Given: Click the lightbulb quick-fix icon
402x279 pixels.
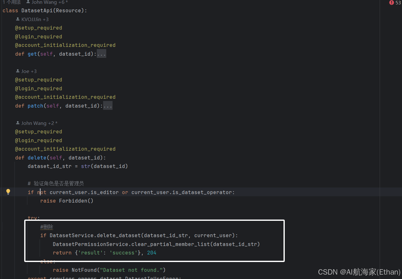Looking at the screenshot, I should (x=8, y=192).
